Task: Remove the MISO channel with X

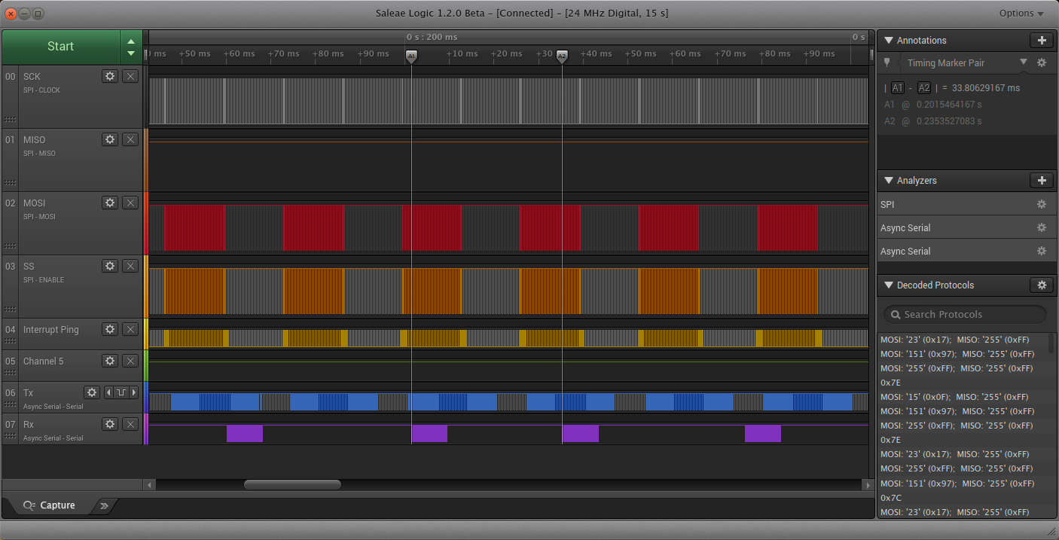Action: click(130, 139)
